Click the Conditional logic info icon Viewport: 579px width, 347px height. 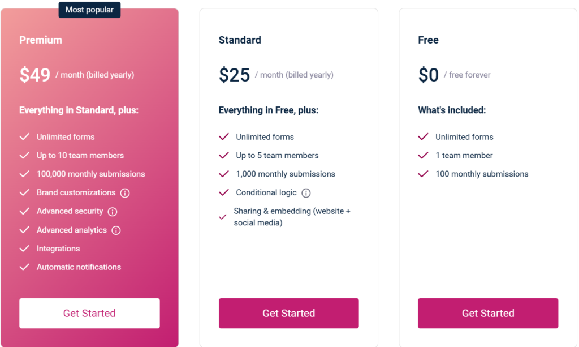click(x=306, y=193)
